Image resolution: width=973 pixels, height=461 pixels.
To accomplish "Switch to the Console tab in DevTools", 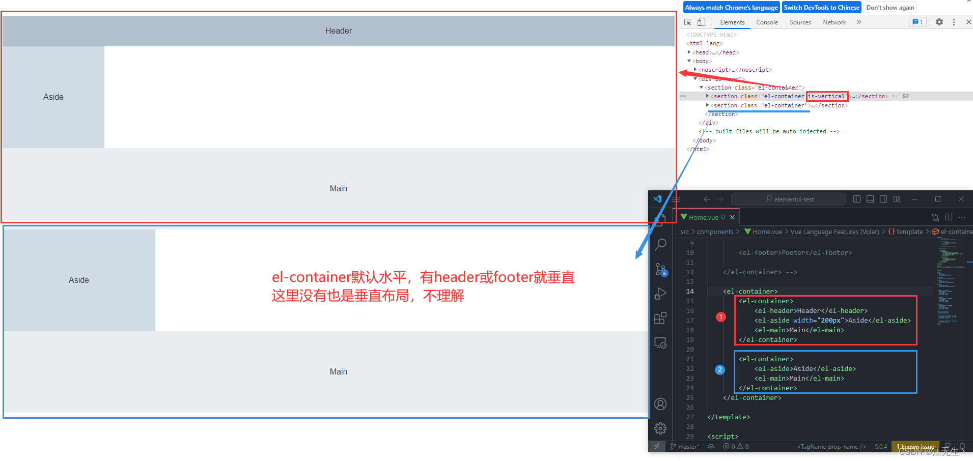I will pyautogui.click(x=767, y=22).
